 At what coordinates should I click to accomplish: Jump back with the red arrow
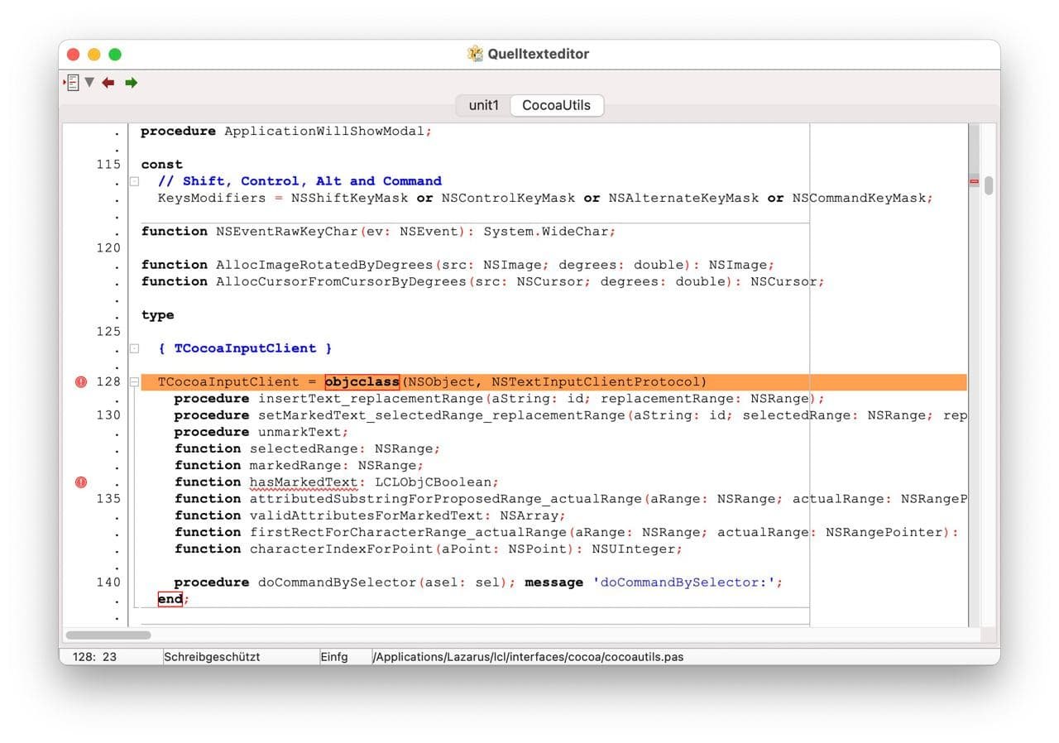[108, 83]
